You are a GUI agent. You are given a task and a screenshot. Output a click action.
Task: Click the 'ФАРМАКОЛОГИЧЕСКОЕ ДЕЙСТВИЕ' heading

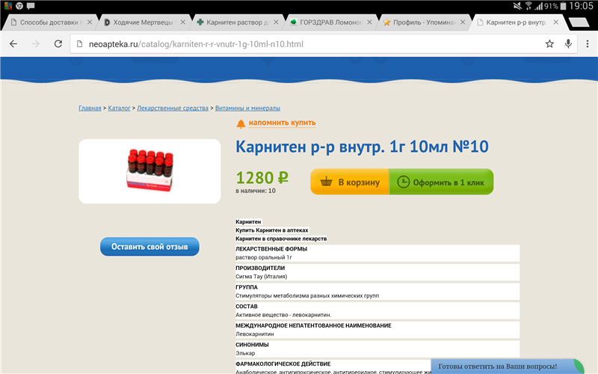click(283, 364)
